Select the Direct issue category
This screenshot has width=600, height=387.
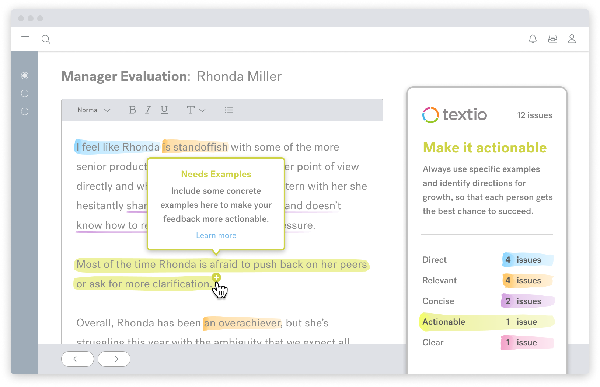pos(434,260)
